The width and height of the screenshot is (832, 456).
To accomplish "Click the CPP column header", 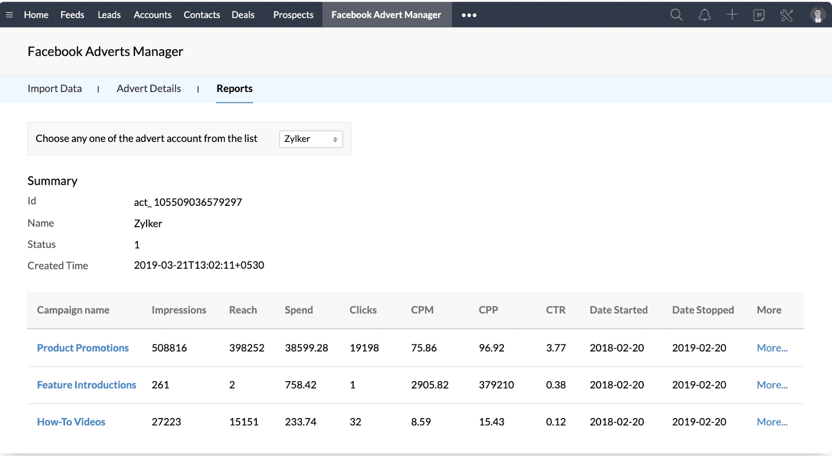I will 488,310.
